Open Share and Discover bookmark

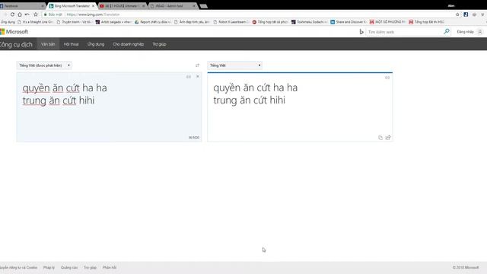tap(349, 22)
